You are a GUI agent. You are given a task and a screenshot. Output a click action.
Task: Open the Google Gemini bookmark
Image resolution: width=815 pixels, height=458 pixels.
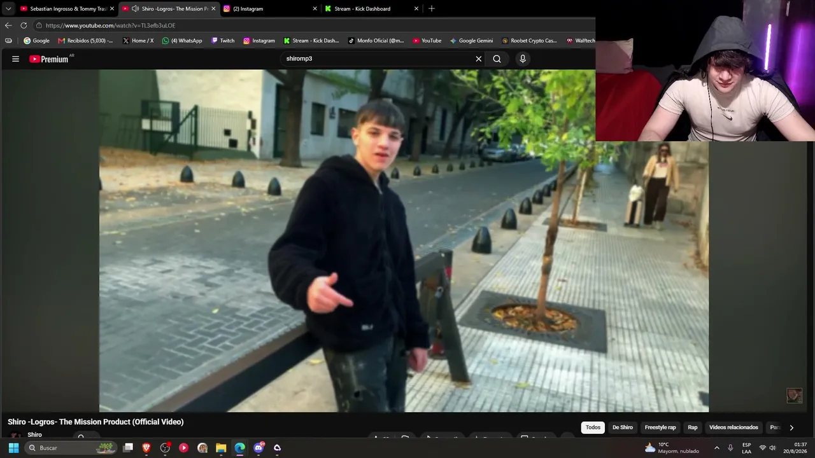[472, 41]
